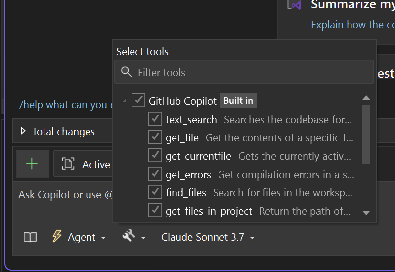The height and width of the screenshot is (272, 395).
Task: Click the wrench tools icon
Action: (x=129, y=237)
